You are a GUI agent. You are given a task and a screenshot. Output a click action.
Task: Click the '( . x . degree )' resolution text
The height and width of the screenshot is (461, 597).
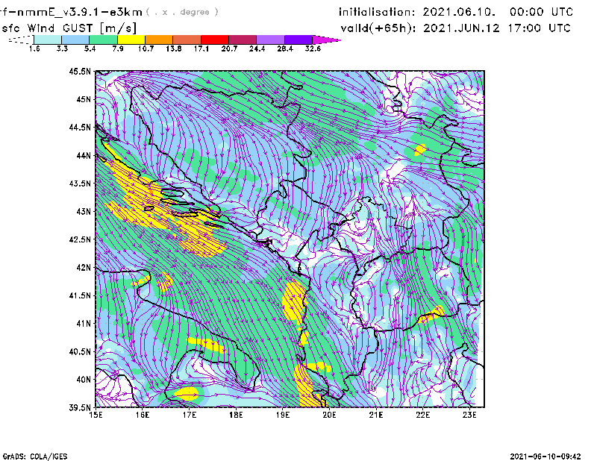(x=182, y=12)
